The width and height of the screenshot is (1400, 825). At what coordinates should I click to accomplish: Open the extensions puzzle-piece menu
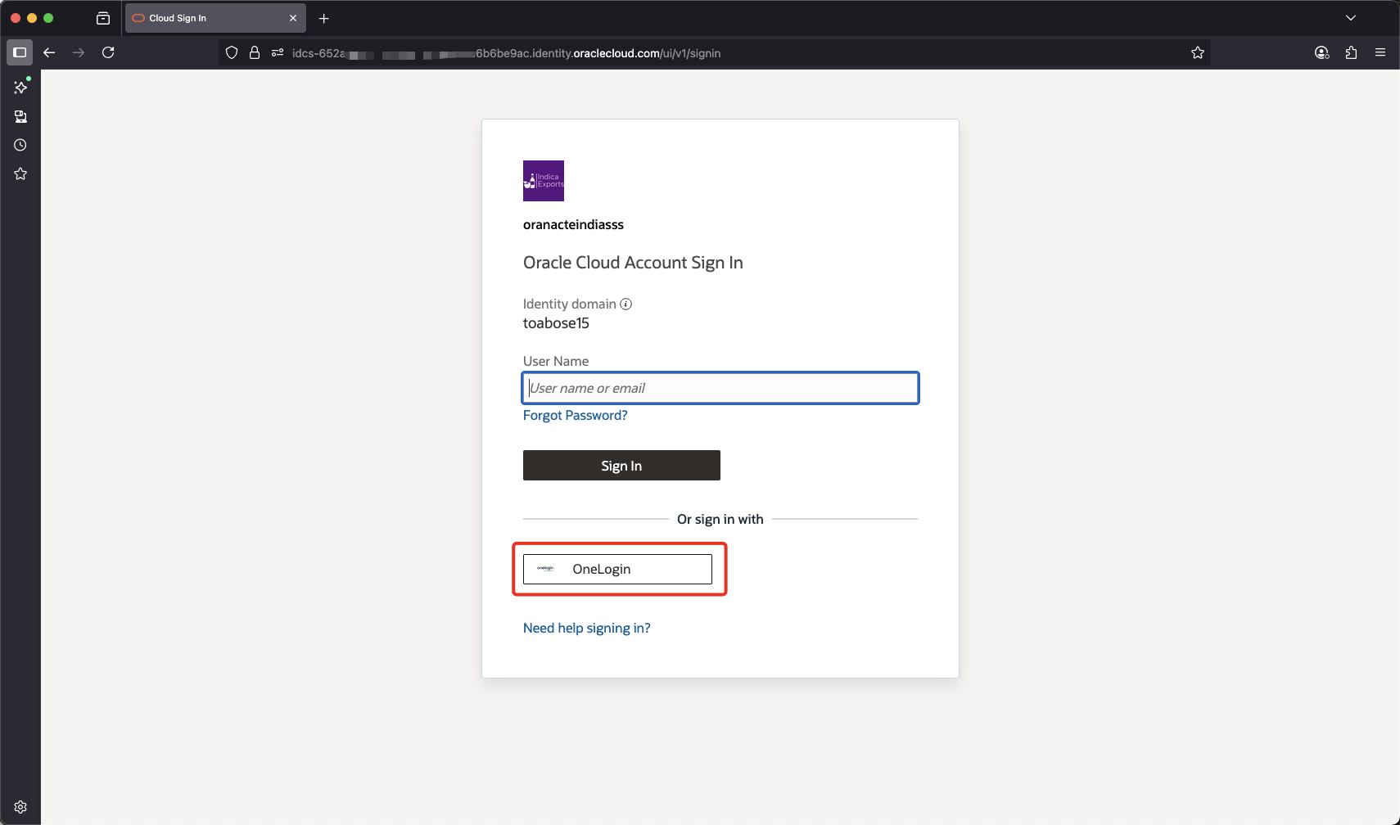coord(1351,52)
